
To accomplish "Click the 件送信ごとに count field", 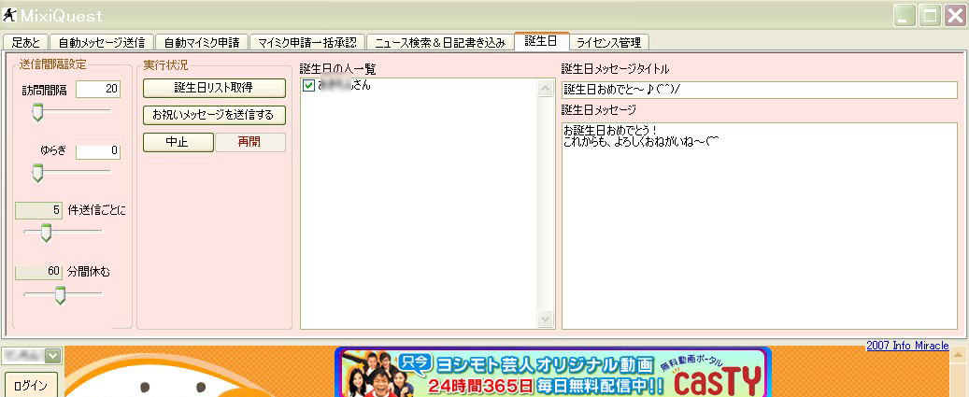I will point(38,210).
